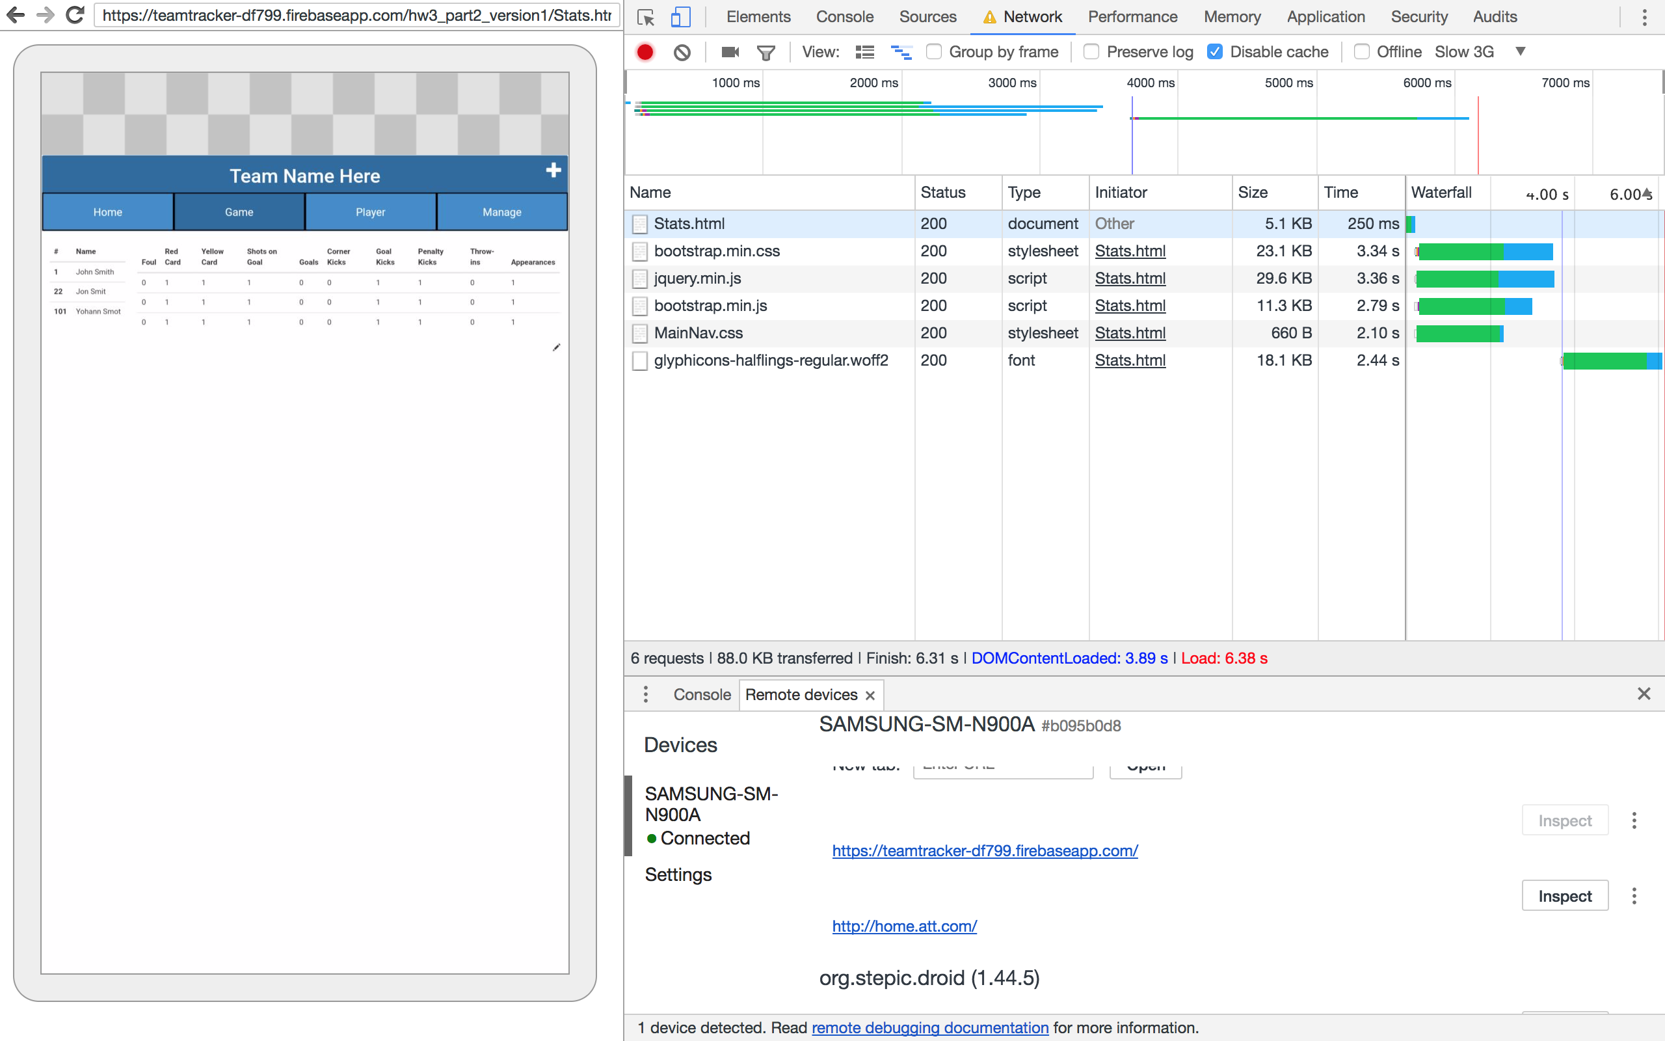
Task: Switch to the Memory tab
Action: 1232,17
